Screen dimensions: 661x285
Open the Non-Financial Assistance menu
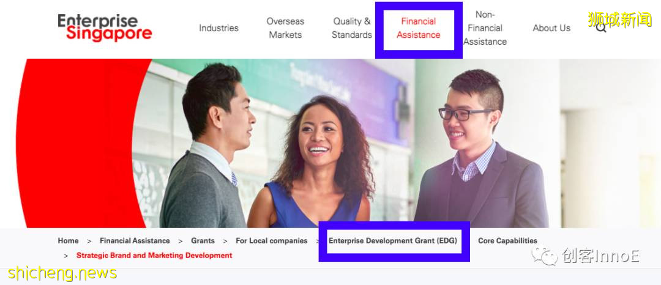[x=485, y=28]
